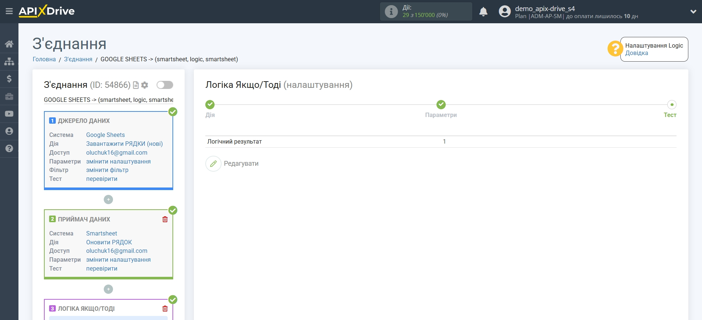Click змінити налаштування in data receiver
Viewport: 702px width, 320px height.
click(x=118, y=260)
